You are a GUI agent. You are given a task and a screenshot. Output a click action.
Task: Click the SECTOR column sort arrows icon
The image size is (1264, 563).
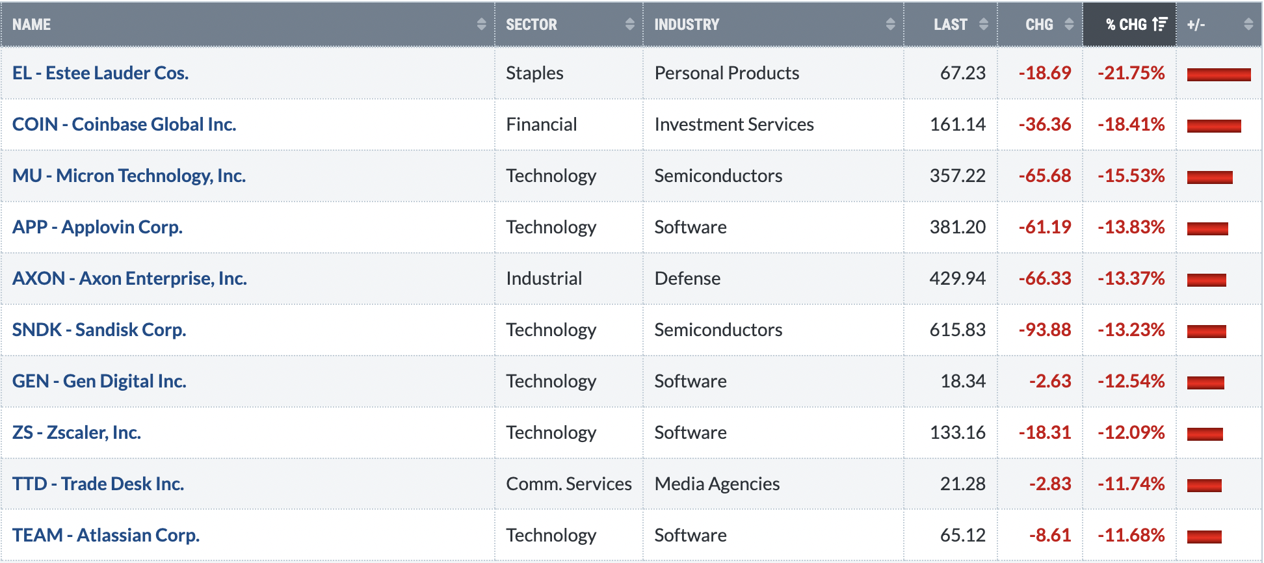(x=629, y=25)
